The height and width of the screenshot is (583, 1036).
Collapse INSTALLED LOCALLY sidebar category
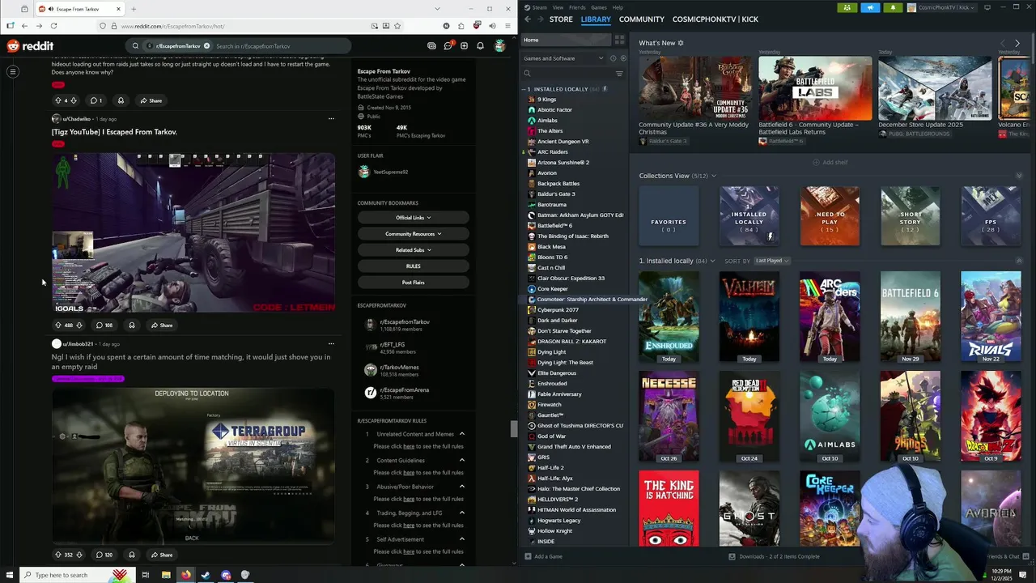(525, 89)
